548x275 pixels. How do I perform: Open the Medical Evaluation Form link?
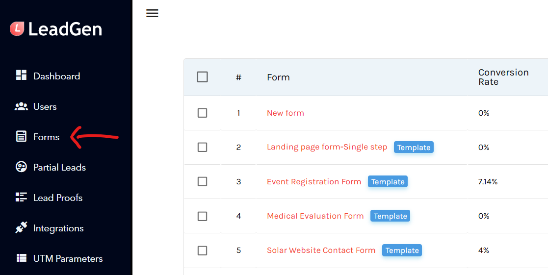pyautogui.click(x=315, y=216)
